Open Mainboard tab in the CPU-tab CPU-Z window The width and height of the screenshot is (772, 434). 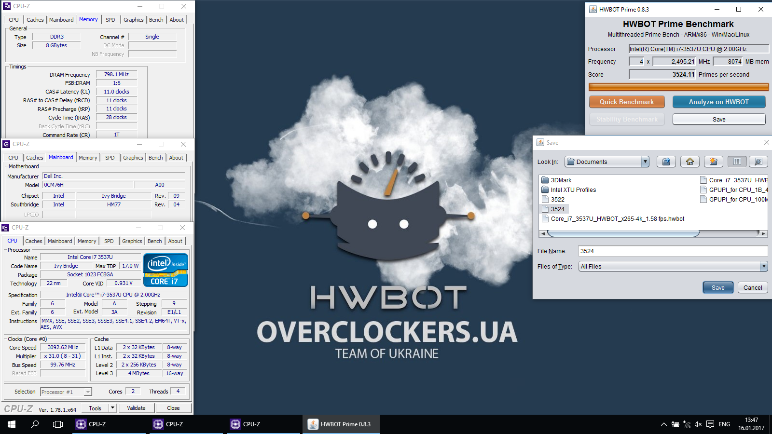pos(60,241)
